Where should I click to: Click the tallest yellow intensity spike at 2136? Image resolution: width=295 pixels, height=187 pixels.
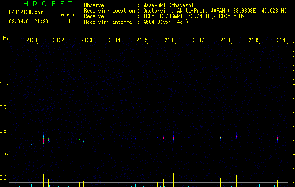(173, 178)
